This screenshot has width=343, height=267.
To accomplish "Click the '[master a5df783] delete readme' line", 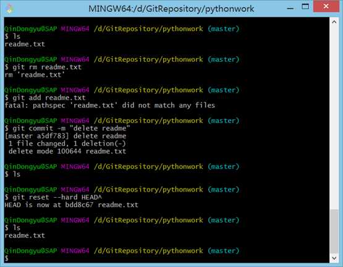I will [66, 136].
